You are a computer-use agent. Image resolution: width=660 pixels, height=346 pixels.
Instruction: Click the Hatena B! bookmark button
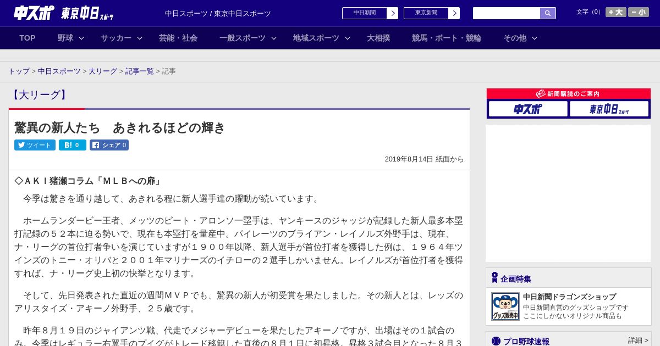[73, 145]
